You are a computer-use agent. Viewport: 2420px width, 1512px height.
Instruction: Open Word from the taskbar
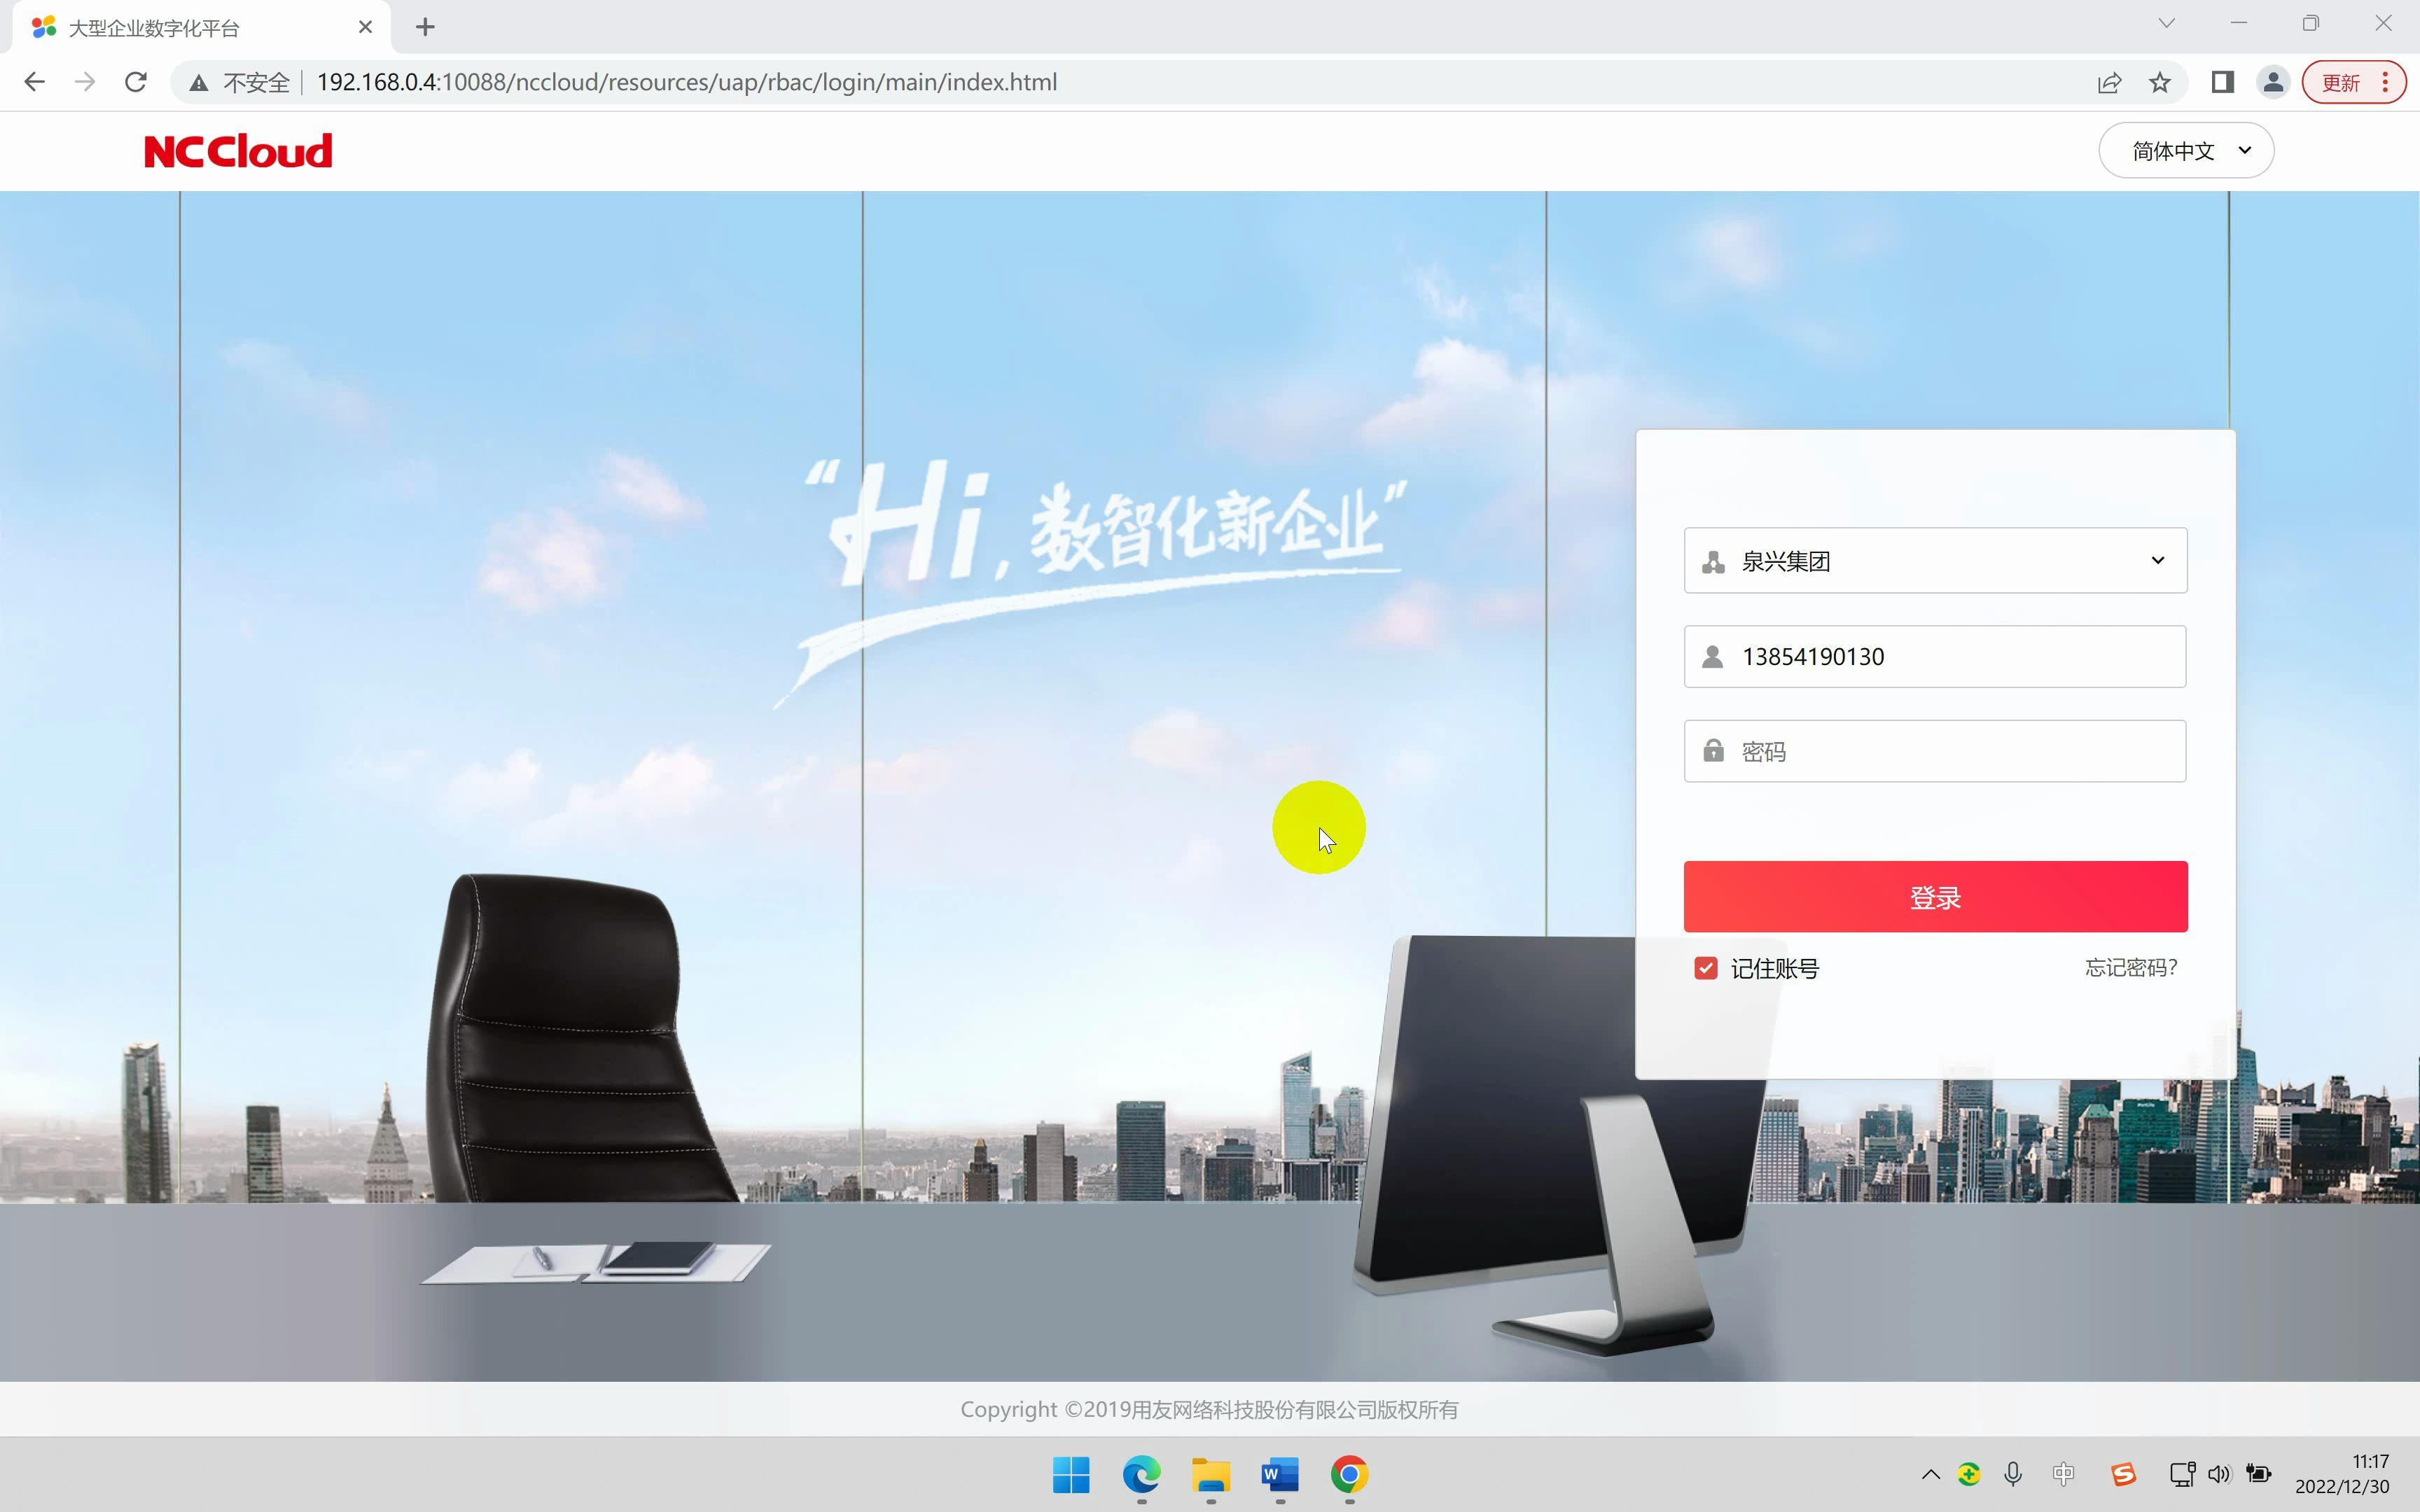click(1280, 1474)
